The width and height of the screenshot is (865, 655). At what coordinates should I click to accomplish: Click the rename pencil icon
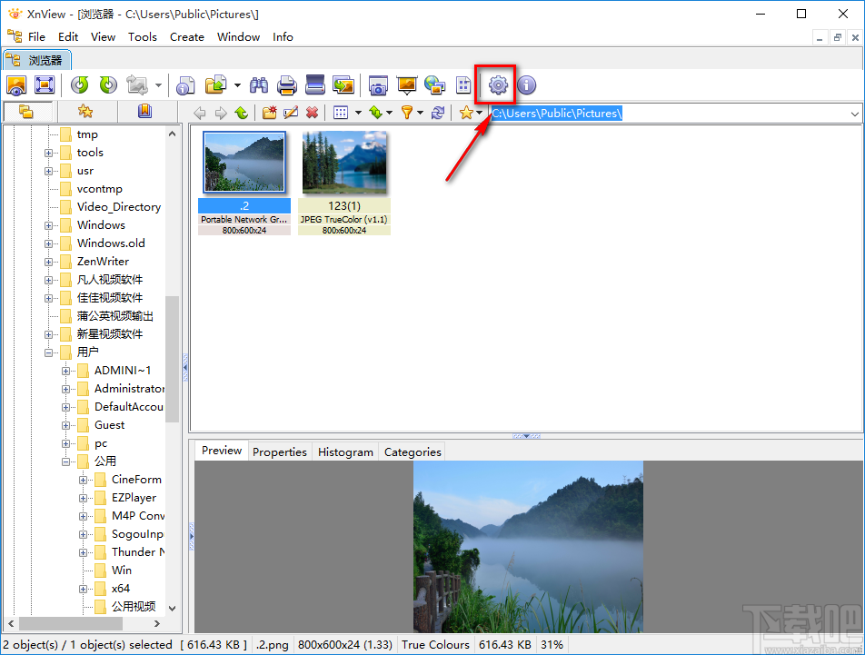(x=291, y=113)
